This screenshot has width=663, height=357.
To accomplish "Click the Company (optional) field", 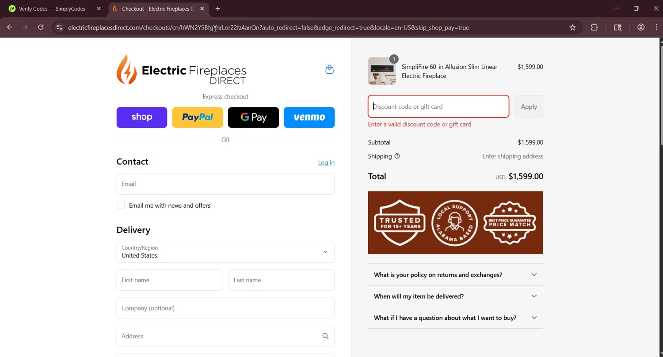I will (225, 308).
